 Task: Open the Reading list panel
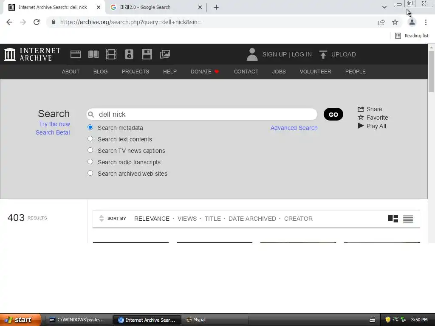coord(412,36)
